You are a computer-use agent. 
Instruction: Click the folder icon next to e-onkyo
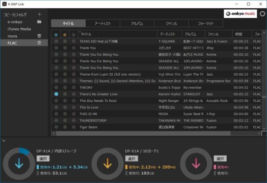[x=39, y=22]
